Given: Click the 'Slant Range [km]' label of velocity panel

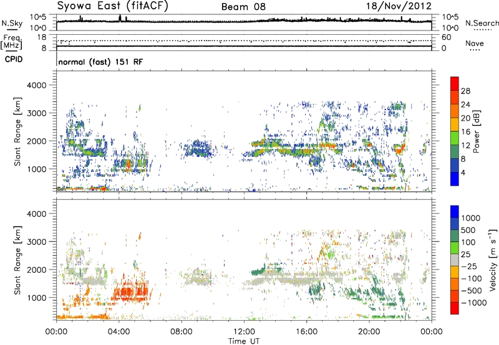Looking at the screenshot, I should pos(17,260).
